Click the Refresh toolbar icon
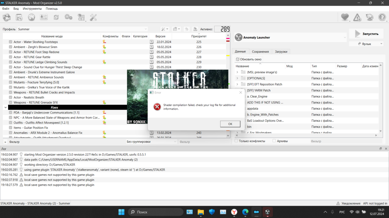Viewport: 389px width, 218px height. 56,17
